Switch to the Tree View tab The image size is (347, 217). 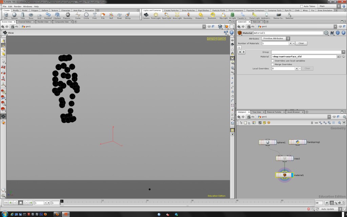256,112
